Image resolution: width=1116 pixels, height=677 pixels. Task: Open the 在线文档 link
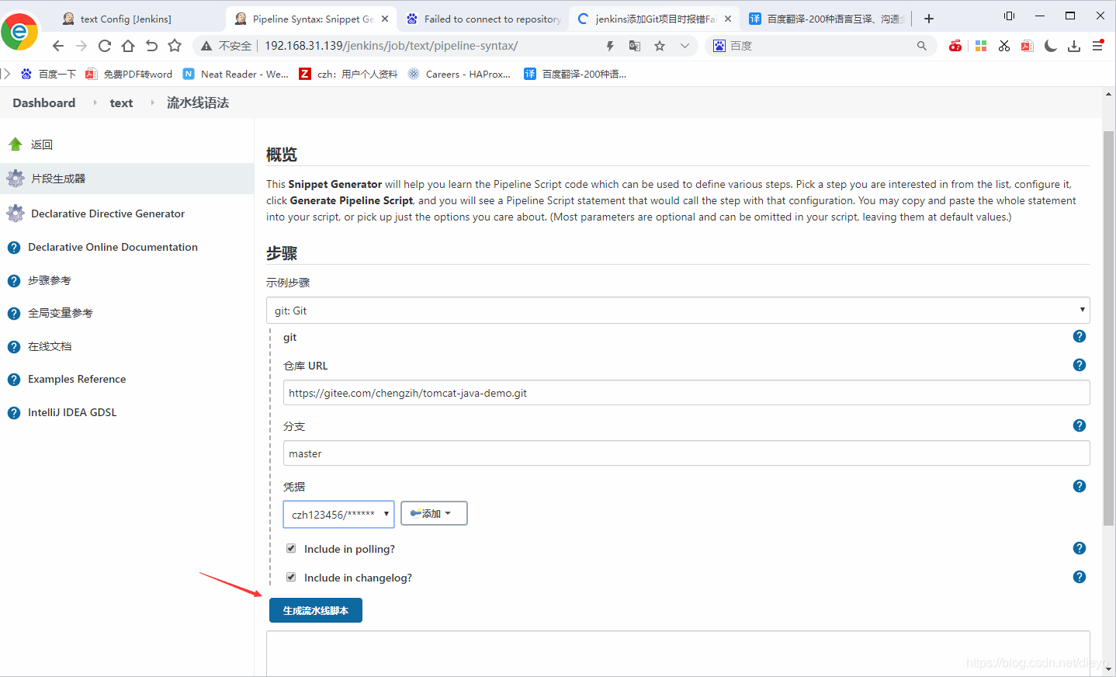[x=50, y=346]
